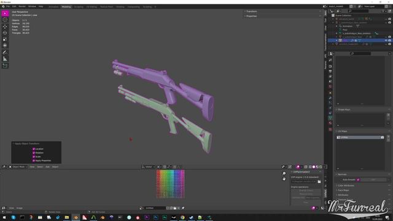
Task: Toggle the Scale checkbox
Action: [34, 157]
